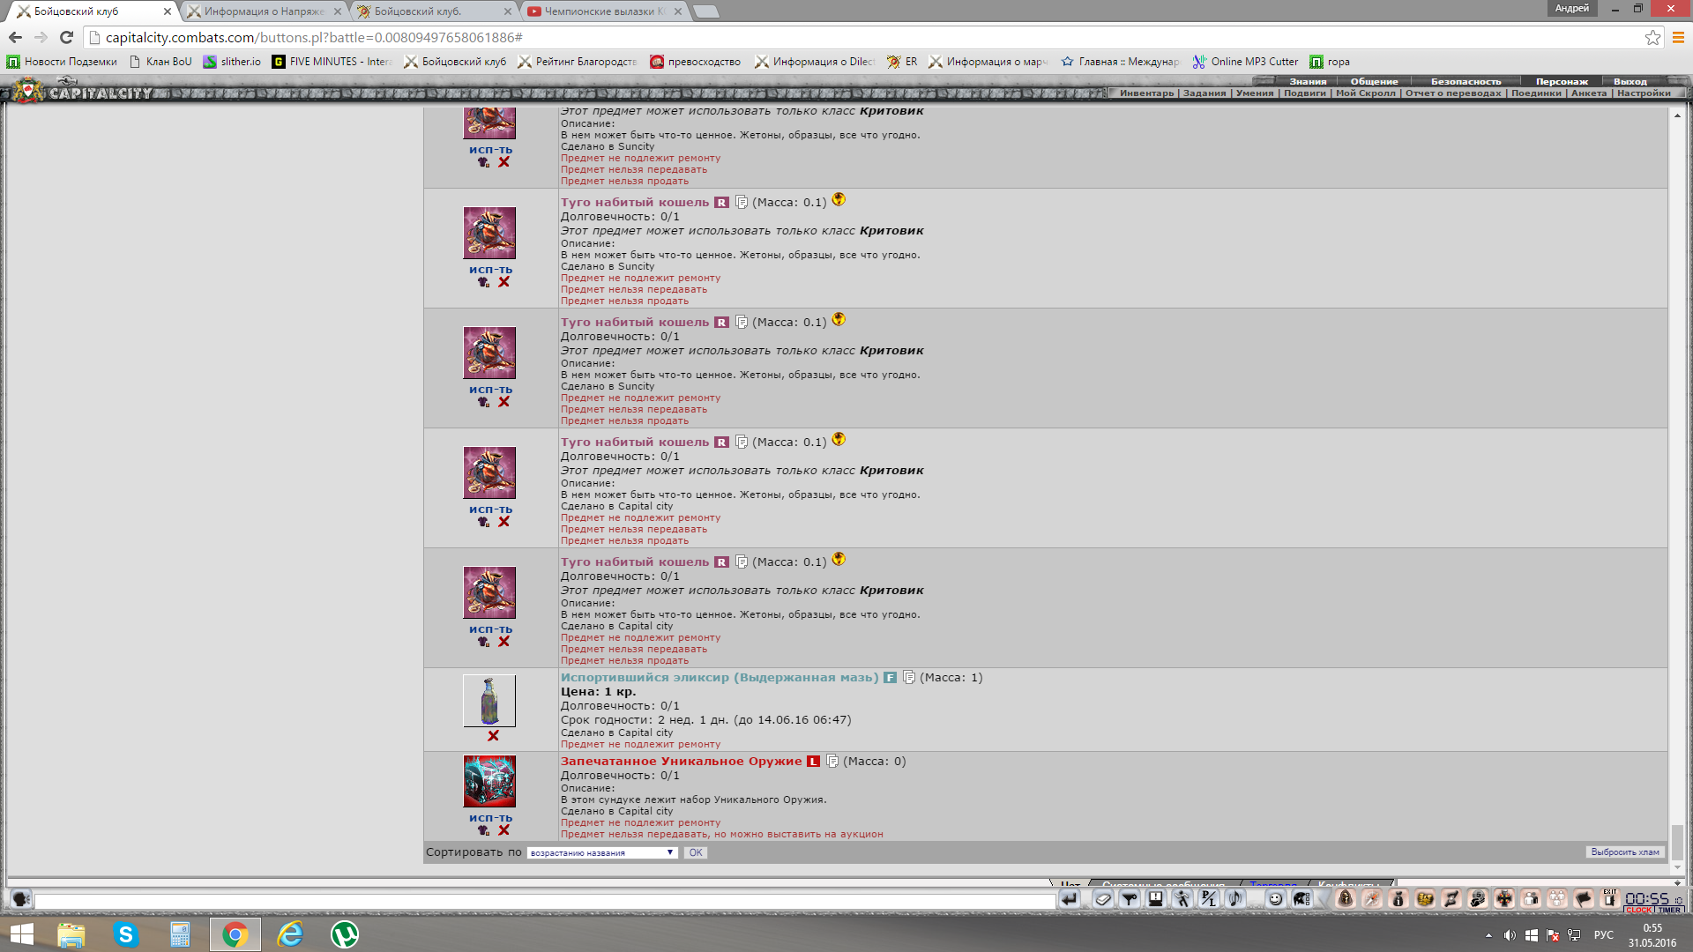This screenshot has width=1693, height=952.
Task: Open the compass navigation icon
Action: [x=1372, y=899]
